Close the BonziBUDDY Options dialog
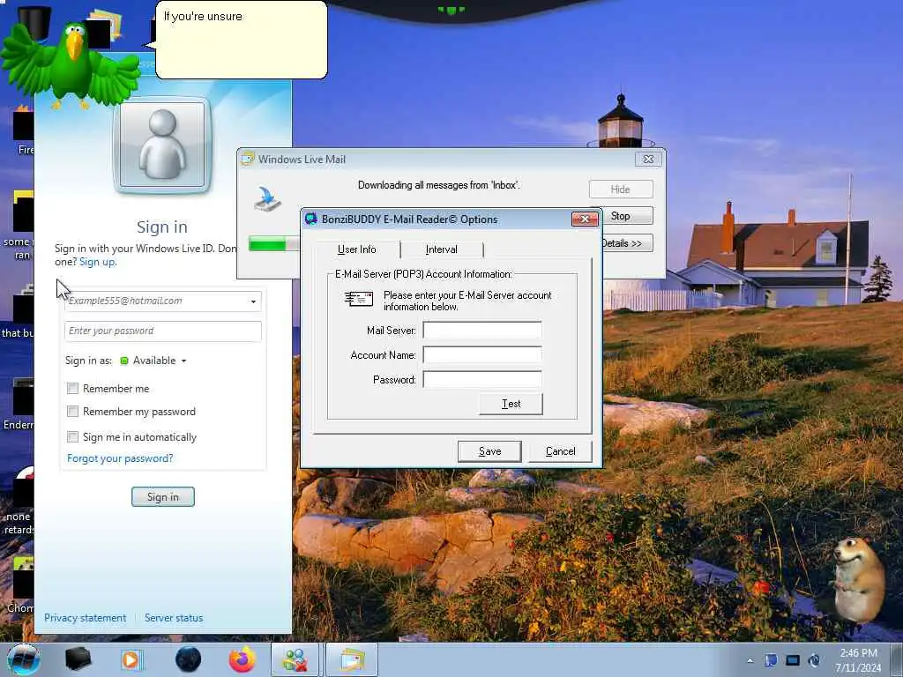The image size is (903, 677). (585, 219)
